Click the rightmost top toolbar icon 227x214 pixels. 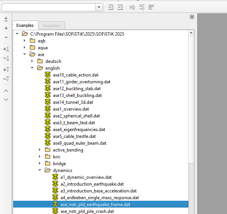151,7
